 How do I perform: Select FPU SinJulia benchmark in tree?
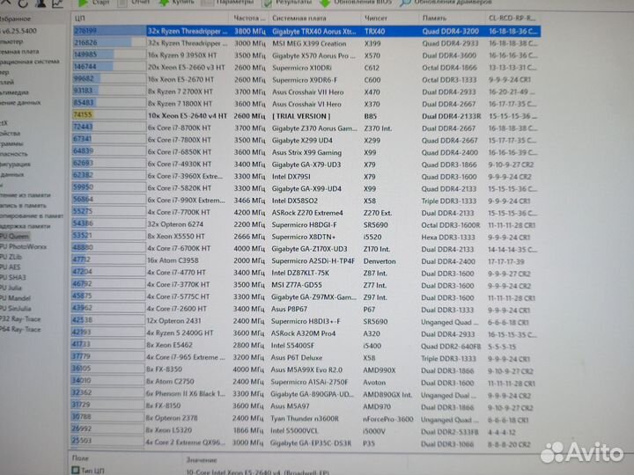click(16, 308)
